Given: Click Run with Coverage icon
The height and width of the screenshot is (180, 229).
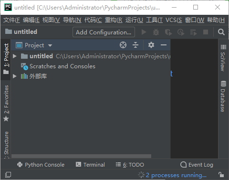Looking at the screenshot, I should [x=168, y=32].
